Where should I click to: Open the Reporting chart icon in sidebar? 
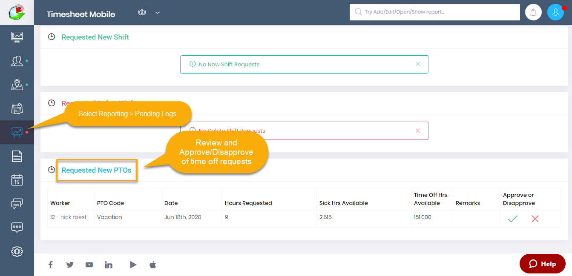[17, 132]
